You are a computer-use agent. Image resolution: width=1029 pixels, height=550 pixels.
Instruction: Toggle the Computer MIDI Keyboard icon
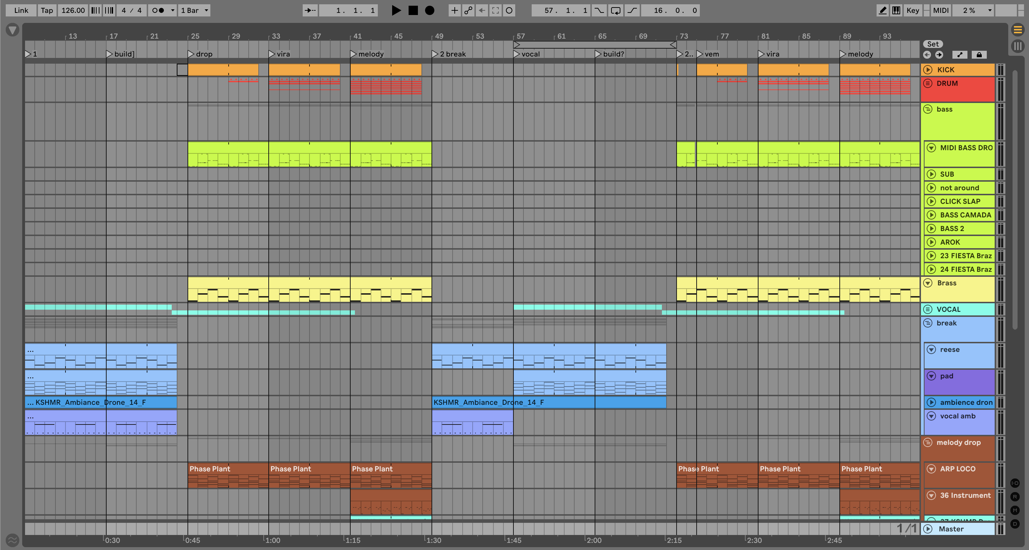click(896, 10)
